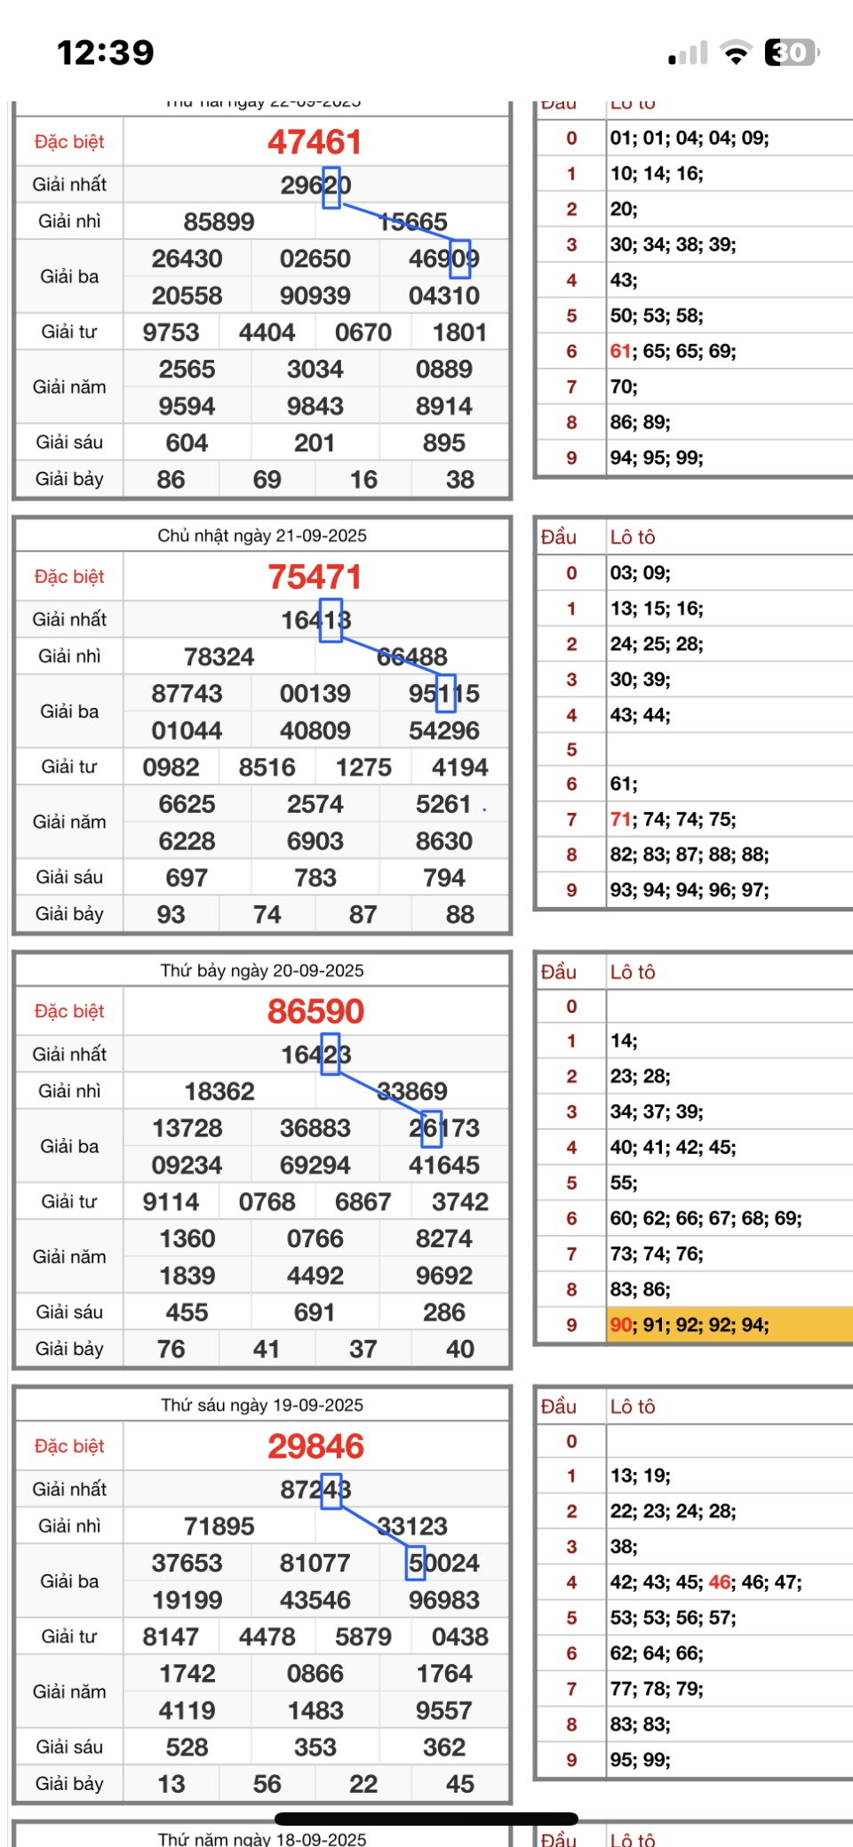Tap the Đặc biệt result 29846
The height and width of the screenshot is (1847, 853).
315,1446
